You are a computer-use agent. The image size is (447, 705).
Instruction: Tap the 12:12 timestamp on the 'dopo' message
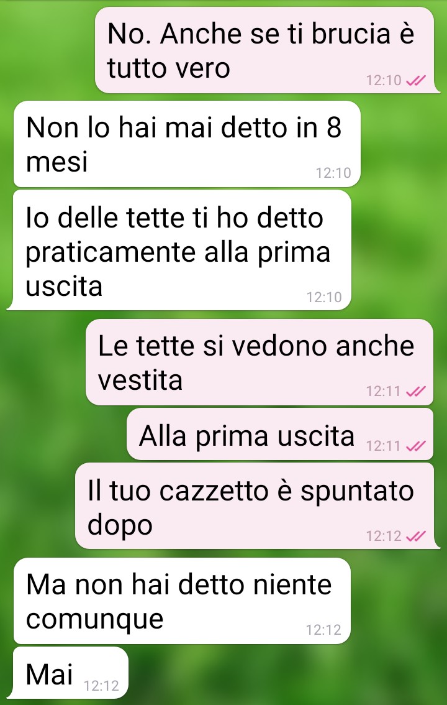384,536
